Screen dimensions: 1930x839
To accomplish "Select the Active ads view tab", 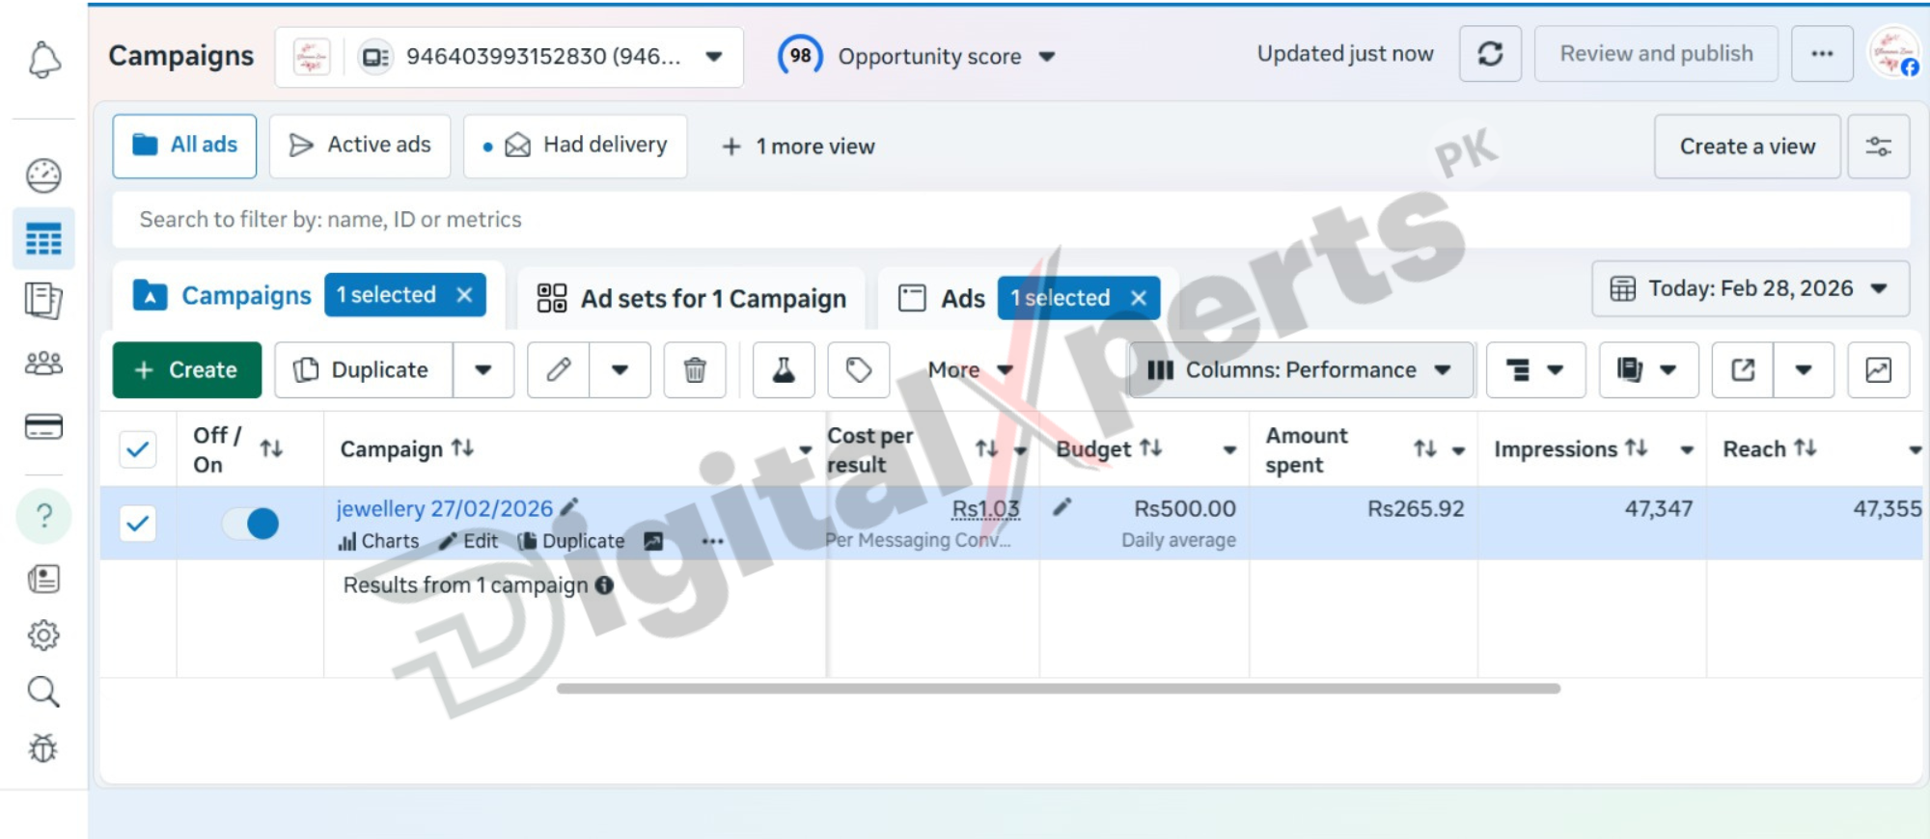I will point(360,146).
